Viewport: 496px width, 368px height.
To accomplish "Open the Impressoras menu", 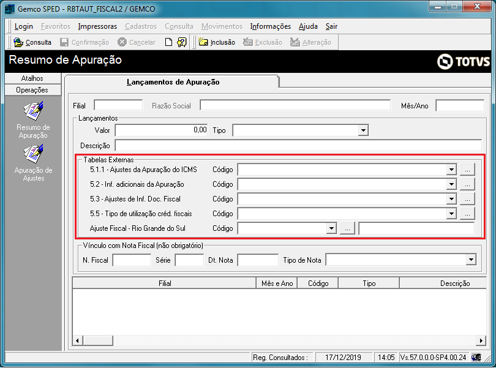I will (97, 26).
